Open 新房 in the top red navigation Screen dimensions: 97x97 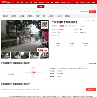22,2
